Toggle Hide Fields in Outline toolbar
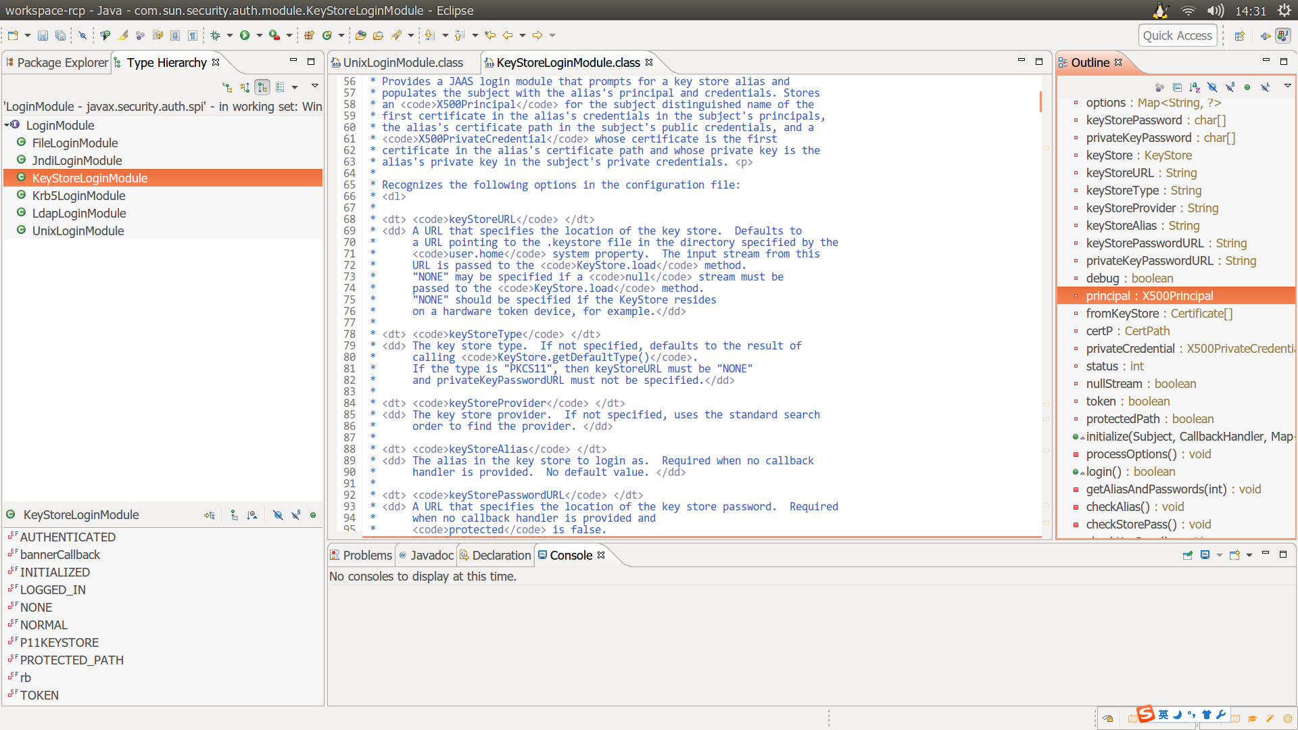Viewport: 1298px width, 730px height. tap(1212, 87)
